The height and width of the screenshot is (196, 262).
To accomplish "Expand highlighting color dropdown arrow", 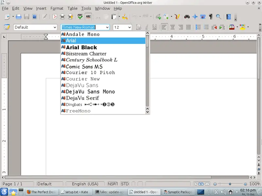I will [248, 27].
